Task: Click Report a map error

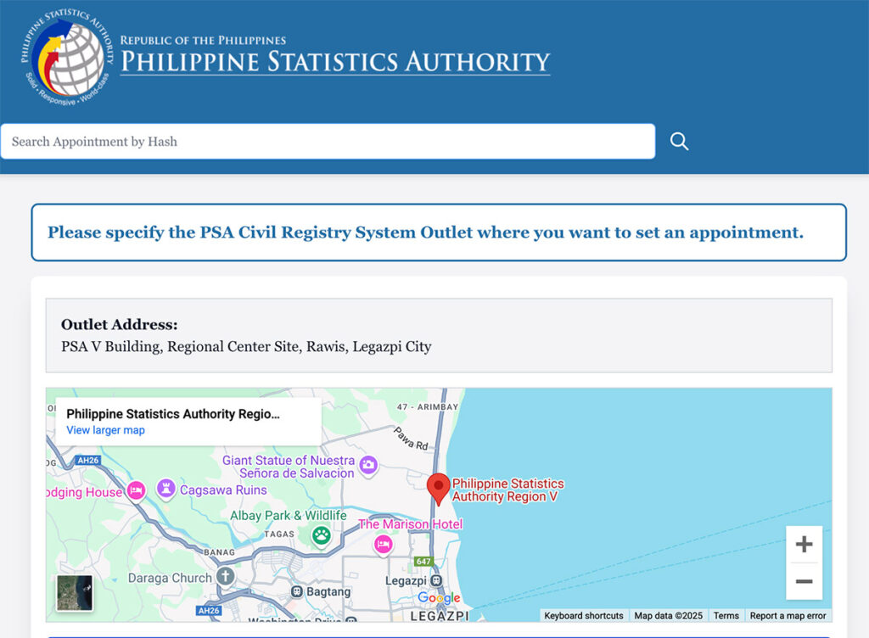Action: 788,615
